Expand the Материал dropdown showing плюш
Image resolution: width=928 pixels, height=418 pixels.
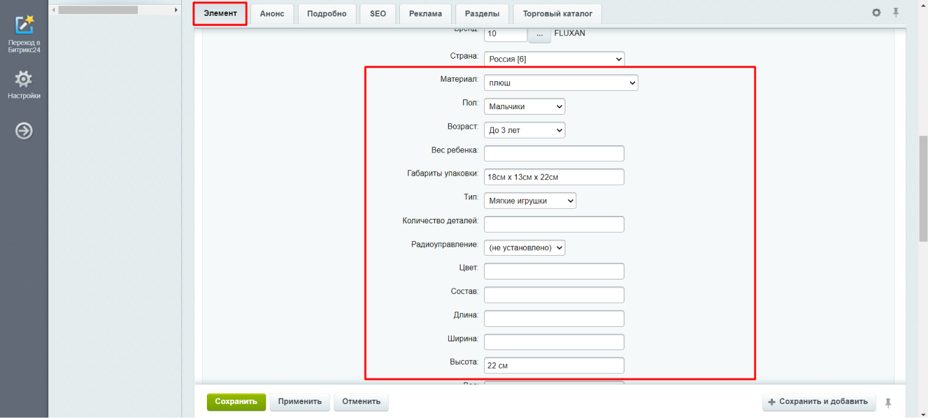pyautogui.click(x=561, y=82)
